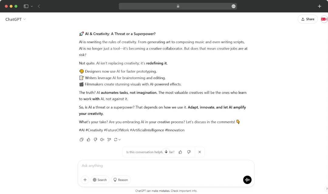Start voice mode with the waveform icon
The width and height of the screenshot is (328, 194).
point(247,180)
